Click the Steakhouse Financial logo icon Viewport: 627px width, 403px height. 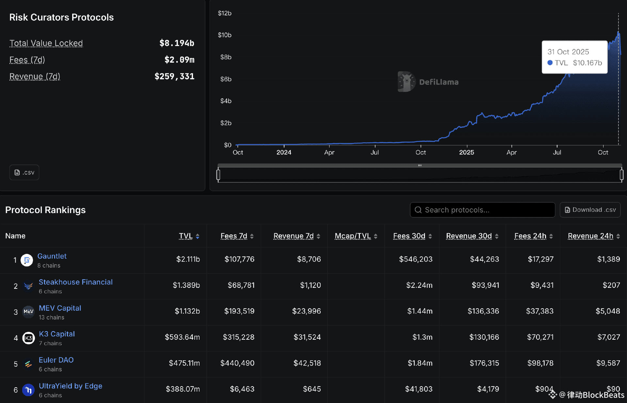(x=28, y=286)
